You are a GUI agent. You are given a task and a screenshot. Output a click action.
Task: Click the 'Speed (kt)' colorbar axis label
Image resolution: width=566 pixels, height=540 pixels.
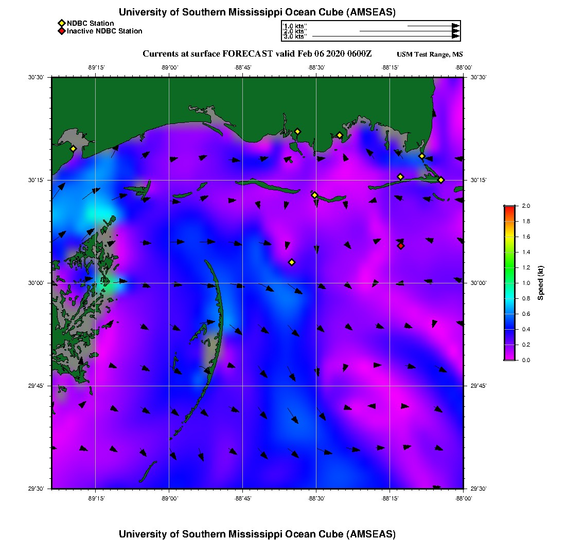pyautogui.click(x=541, y=283)
